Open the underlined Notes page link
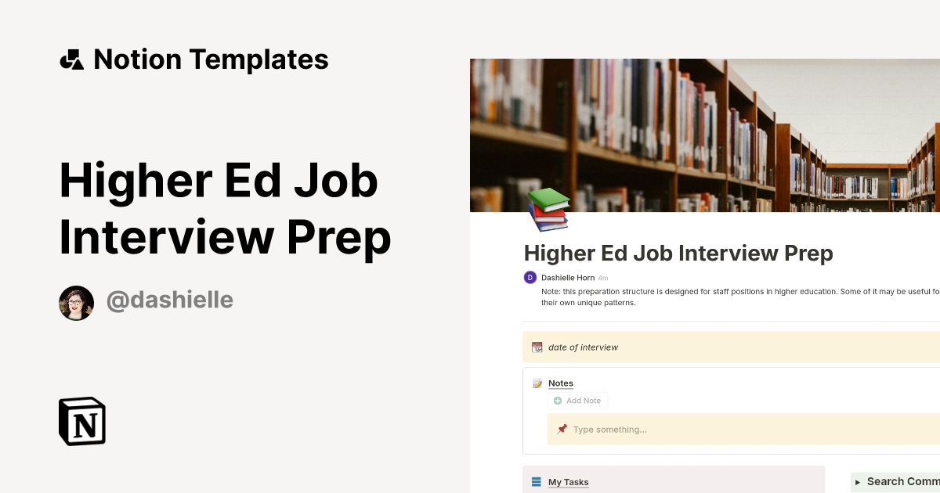The height and width of the screenshot is (493, 940). pos(561,383)
